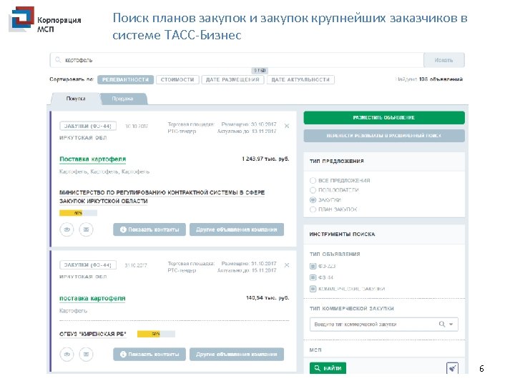Toggle the КОММЕРЧЕСКИЕ ЗАКУПКИ checkbox
The height and width of the screenshot is (386, 515).
pos(313,289)
